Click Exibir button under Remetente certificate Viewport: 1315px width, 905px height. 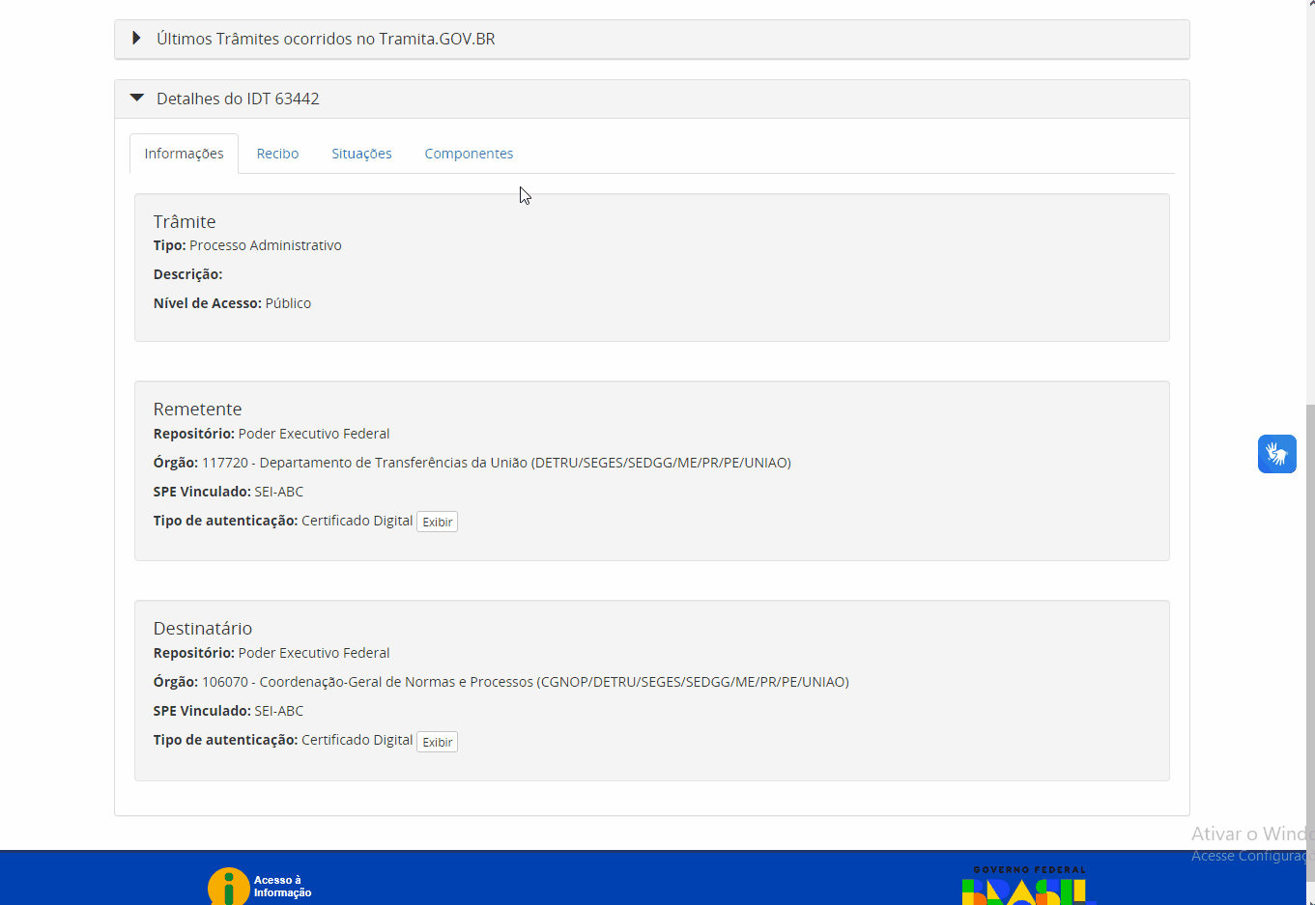point(437,522)
